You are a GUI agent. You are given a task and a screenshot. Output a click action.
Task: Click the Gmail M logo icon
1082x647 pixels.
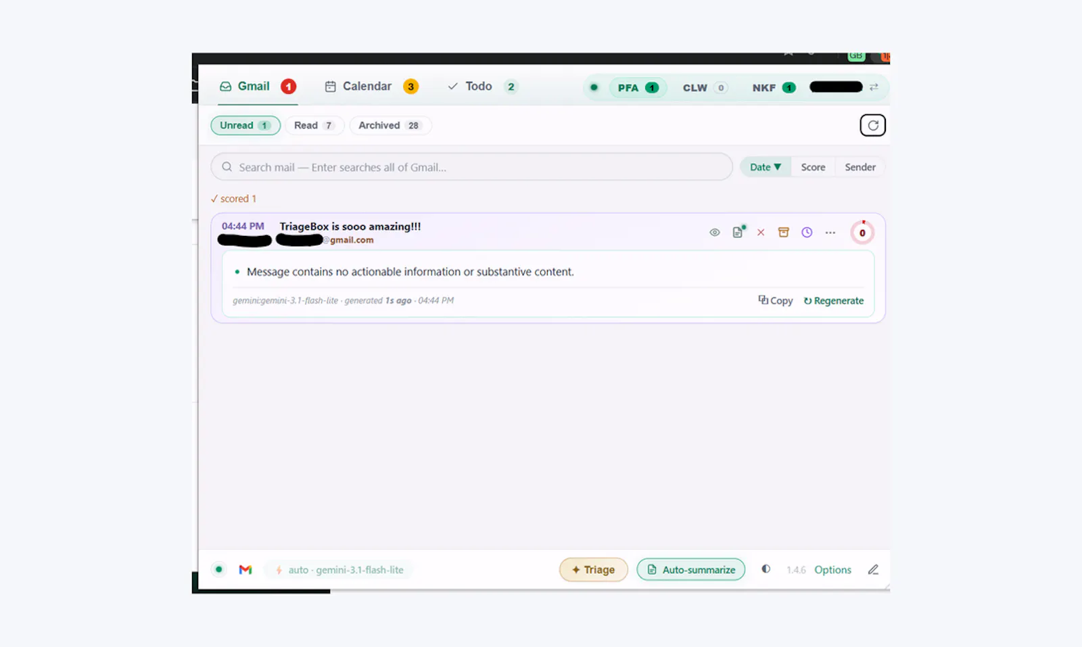(x=245, y=570)
